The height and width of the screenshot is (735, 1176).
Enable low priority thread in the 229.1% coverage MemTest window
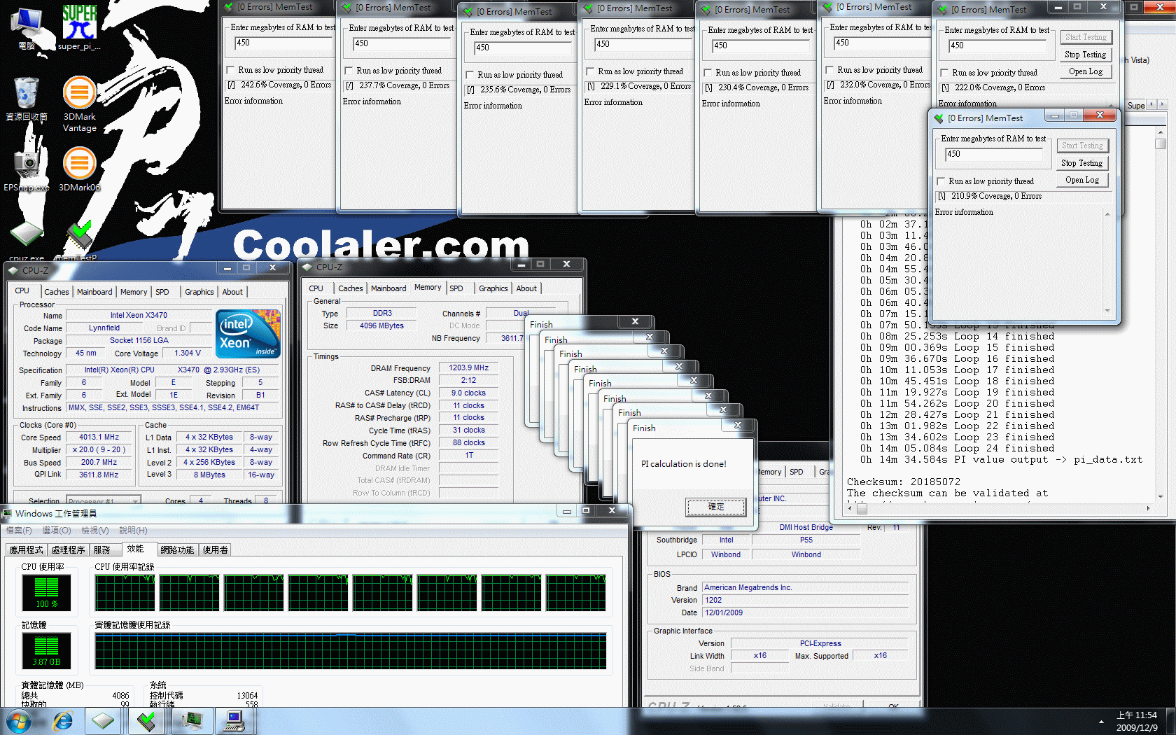click(x=590, y=71)
